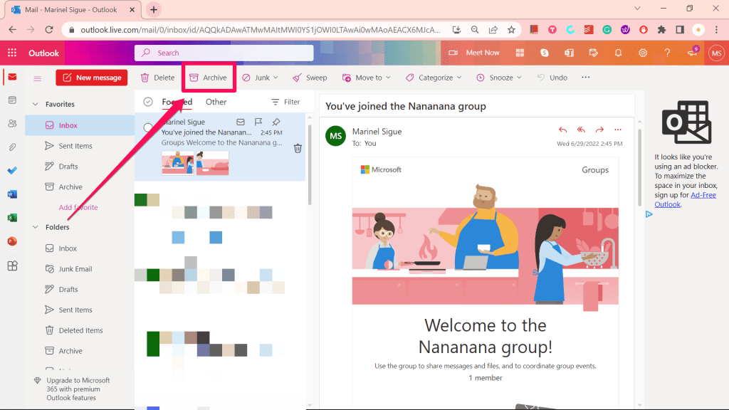Click the Forward arrow in the message header
This screenshot has height=410, width=729.
coord(599,130)
